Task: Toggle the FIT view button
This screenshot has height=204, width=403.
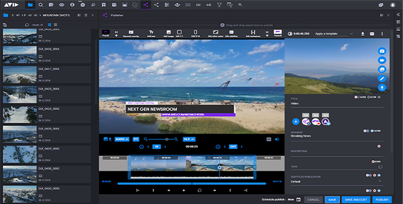Action: pos(136,139)
